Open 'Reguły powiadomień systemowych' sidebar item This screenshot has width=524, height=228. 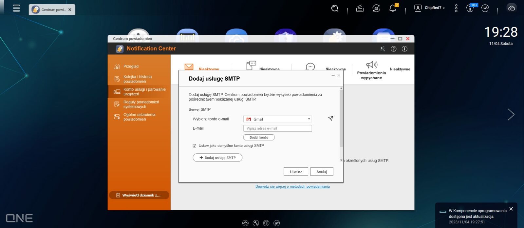click(141, 104)
